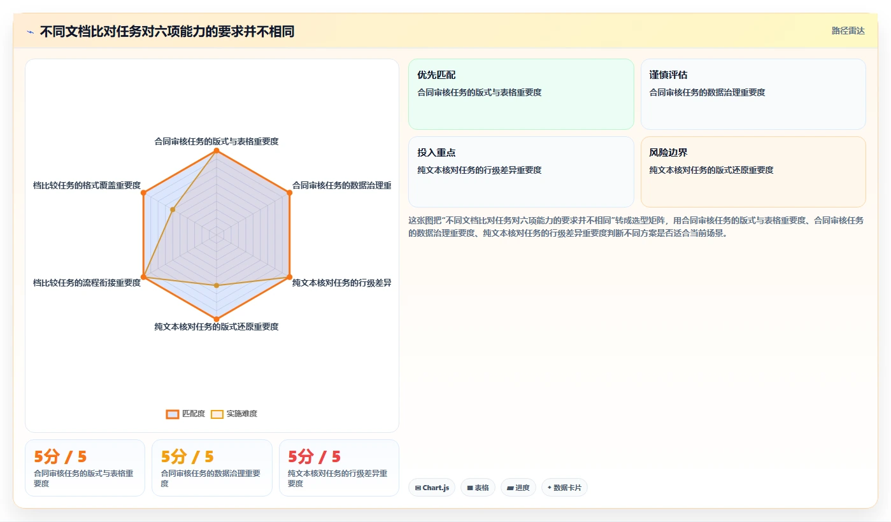The image size is (891, 522).
Task: Select the 进度 tag
Action: pos(518,488)
